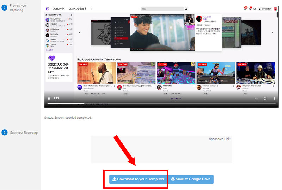Unmute the preview video volume icon
This screenshot has width=282, height=190.
click(256, 98)
